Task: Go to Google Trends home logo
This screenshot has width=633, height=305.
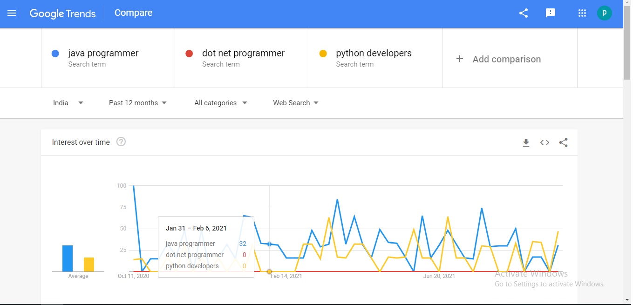Action: pyautogui.click(x=62, y=14)
